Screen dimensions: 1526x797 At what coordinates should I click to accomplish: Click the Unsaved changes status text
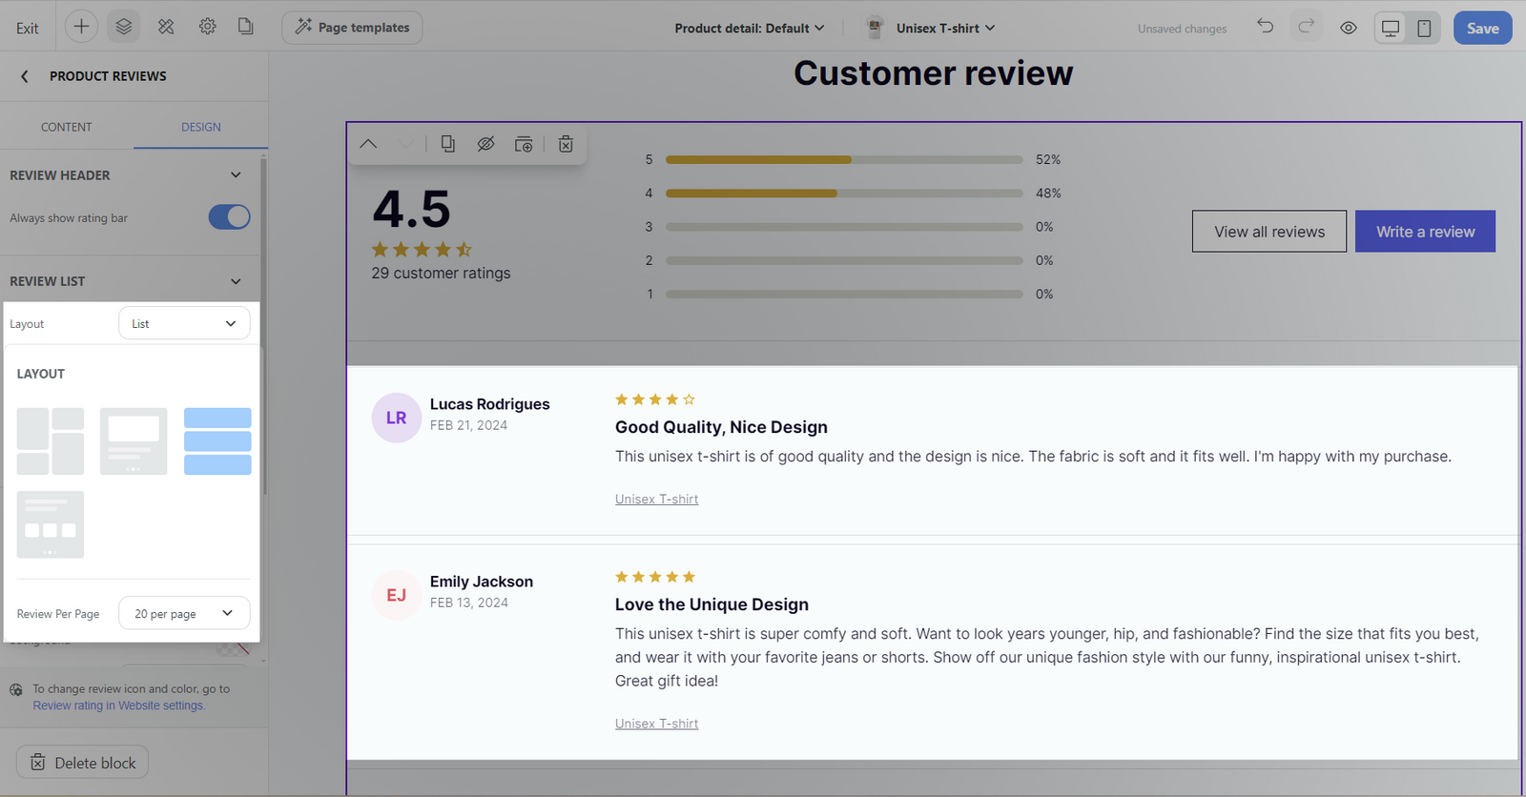pos(1182,29)
